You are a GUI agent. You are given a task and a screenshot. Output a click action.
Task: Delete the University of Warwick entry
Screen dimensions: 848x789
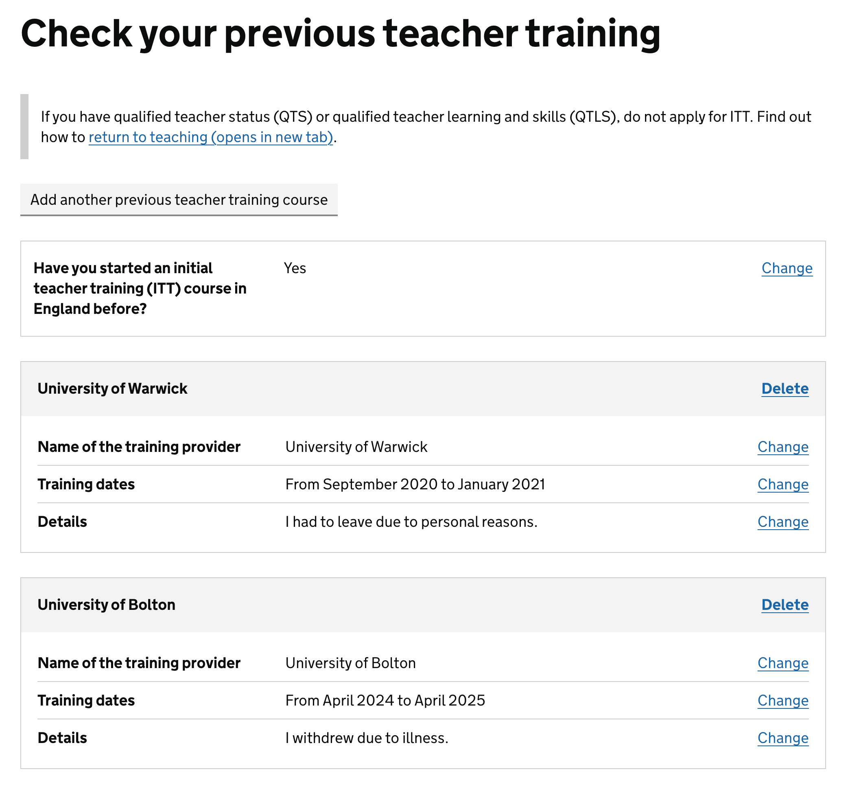tap(785, 389)
